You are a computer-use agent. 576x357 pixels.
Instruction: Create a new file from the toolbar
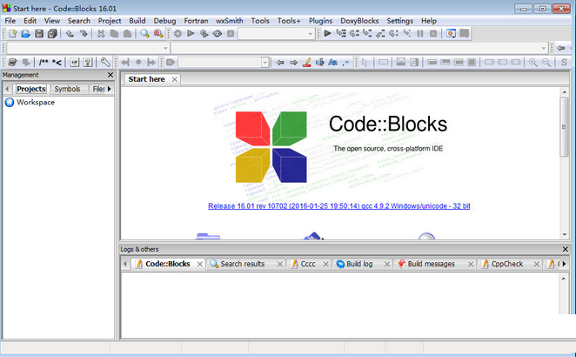click(x=13, y=34)
